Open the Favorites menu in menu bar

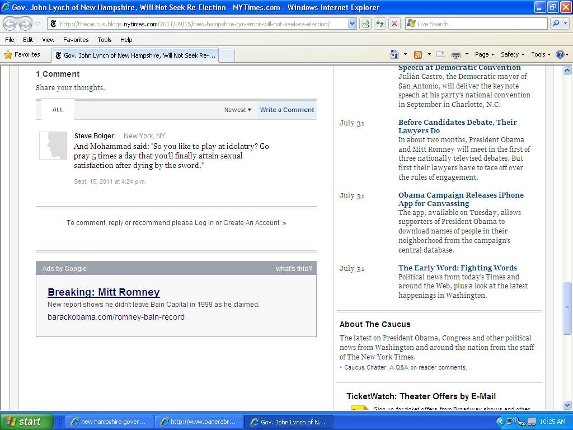(76, 40)
